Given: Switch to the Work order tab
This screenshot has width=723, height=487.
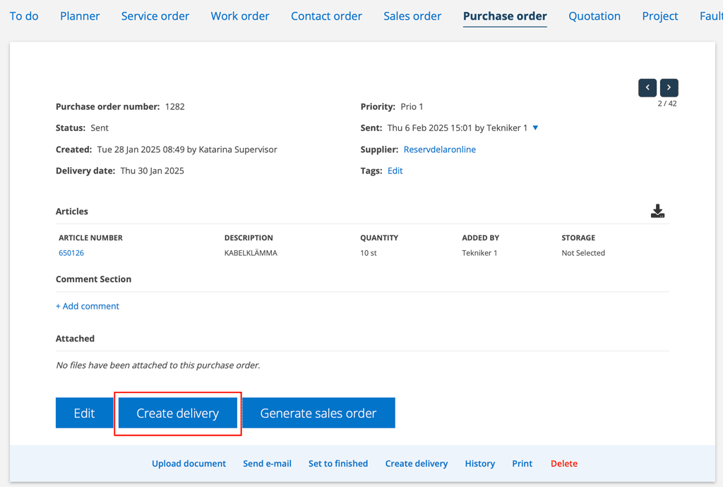Looking at the screenshot, I should click(240, 16).
